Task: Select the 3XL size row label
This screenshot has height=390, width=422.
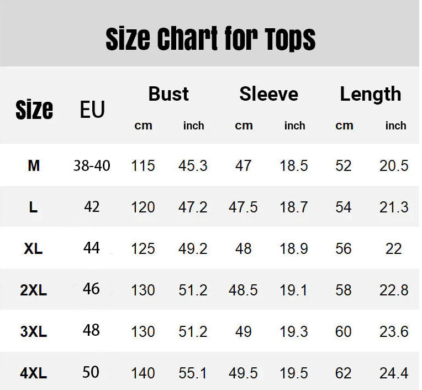Action: 34,331
